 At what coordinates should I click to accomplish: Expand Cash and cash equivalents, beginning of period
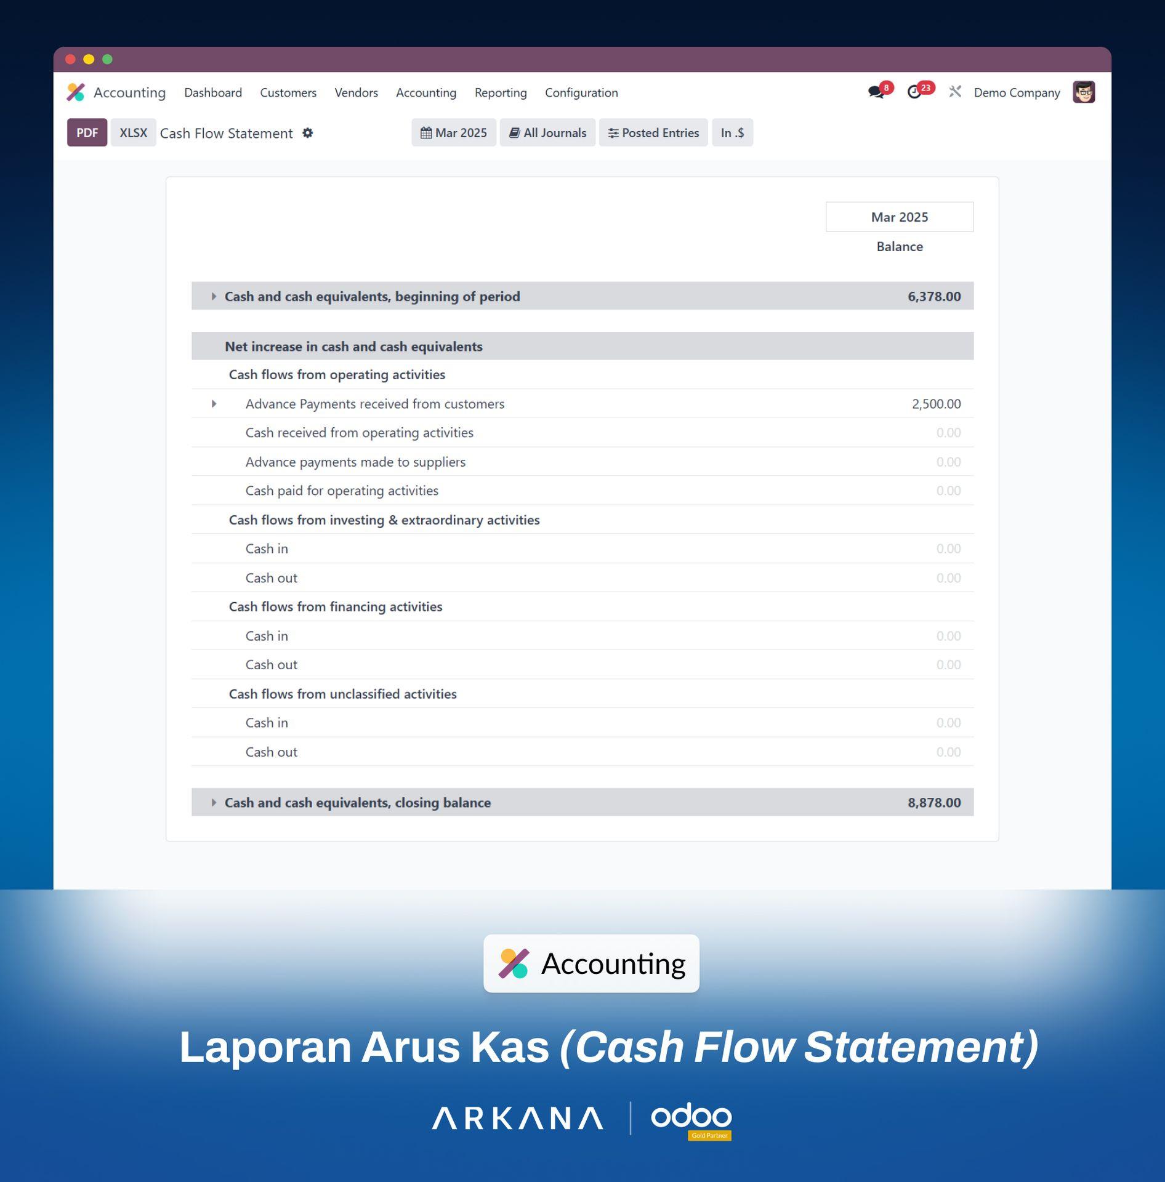click(x=214, y=296)
